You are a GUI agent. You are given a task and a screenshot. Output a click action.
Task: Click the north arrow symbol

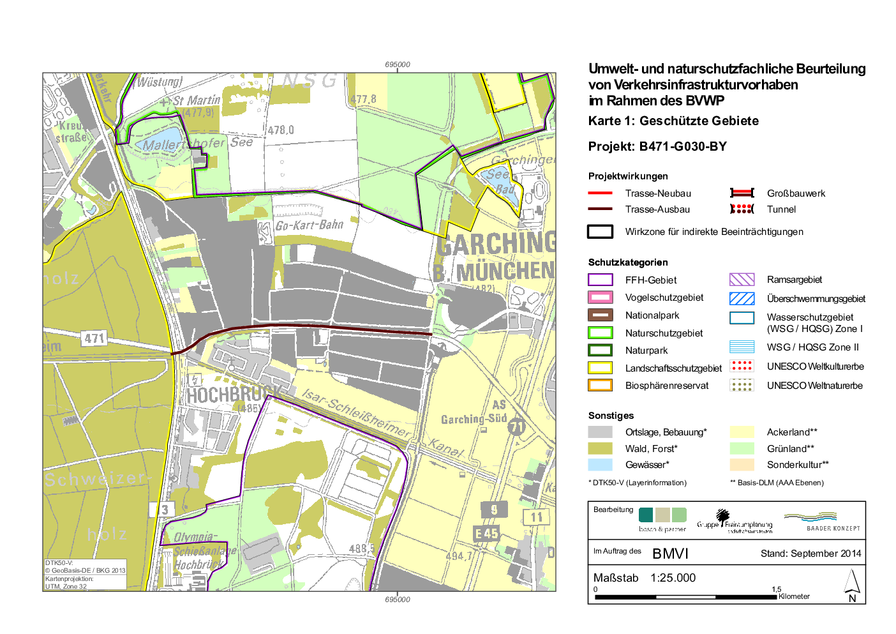tap(852, 585)
